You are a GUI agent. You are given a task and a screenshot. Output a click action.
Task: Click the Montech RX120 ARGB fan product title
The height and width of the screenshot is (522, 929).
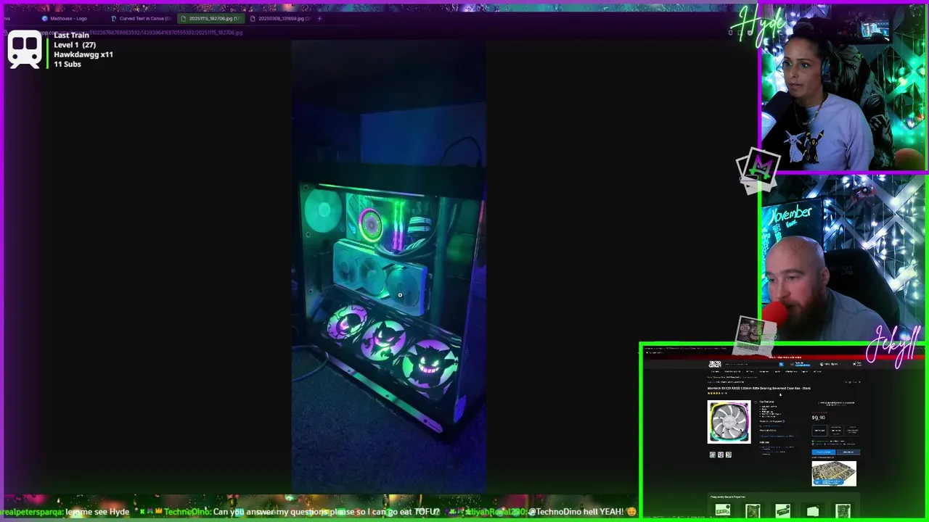759,388
